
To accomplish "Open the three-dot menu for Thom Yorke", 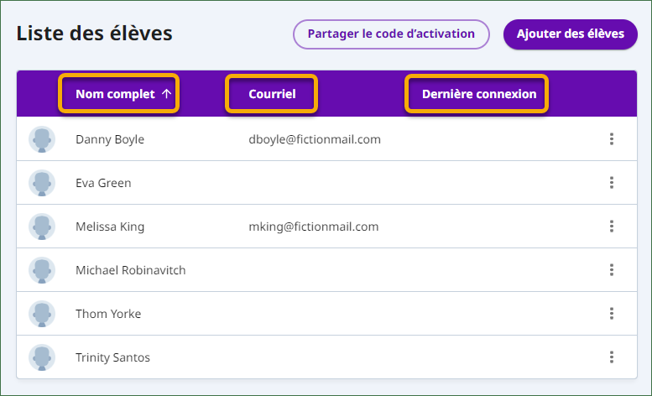I will point(611,313).
